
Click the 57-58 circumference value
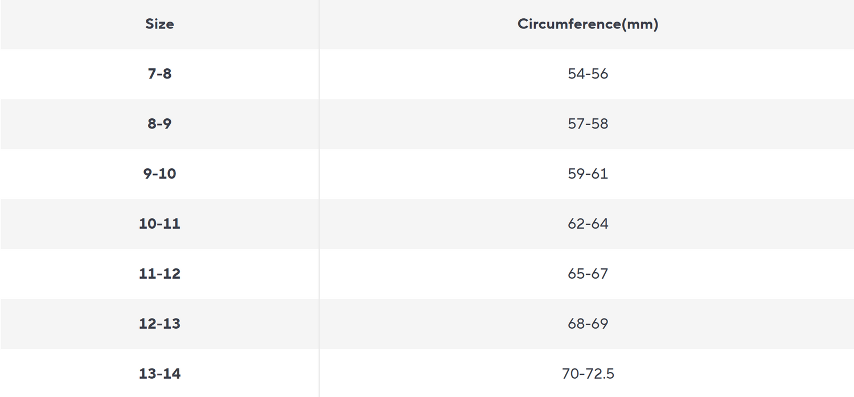point(588,124)
